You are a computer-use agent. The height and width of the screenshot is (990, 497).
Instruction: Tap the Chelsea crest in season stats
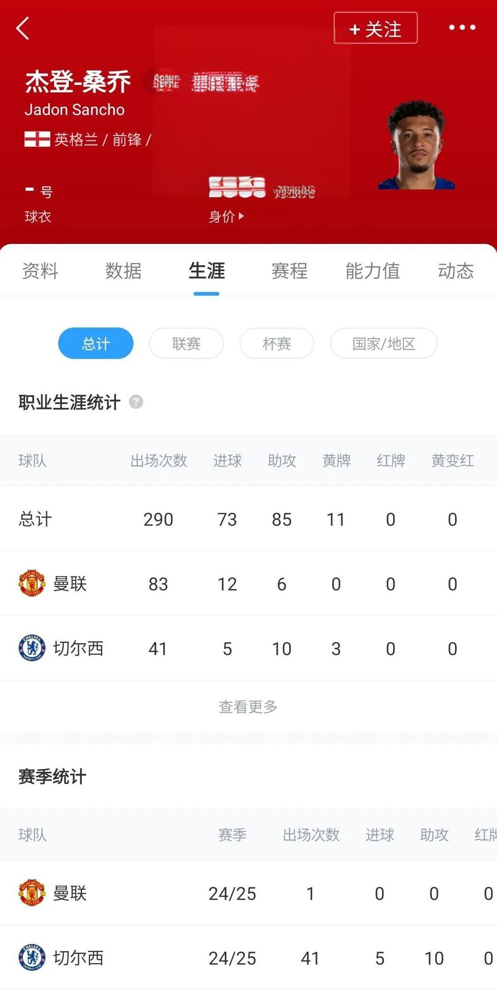click(x=32, y=957)
